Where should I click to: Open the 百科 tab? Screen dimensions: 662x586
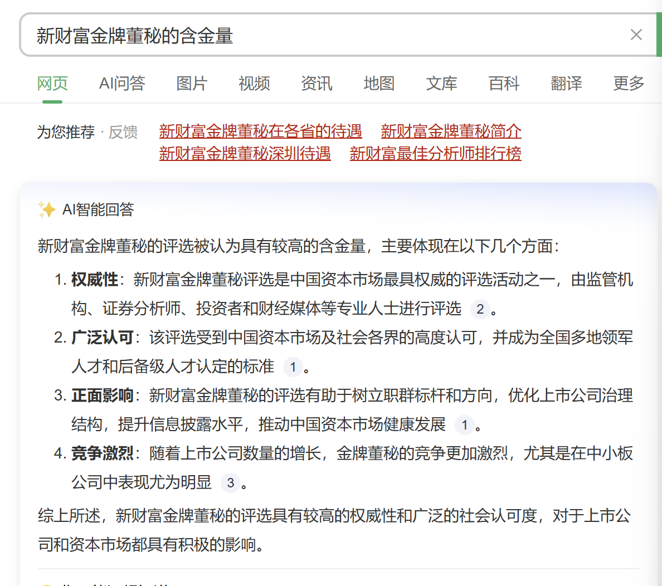504,84
